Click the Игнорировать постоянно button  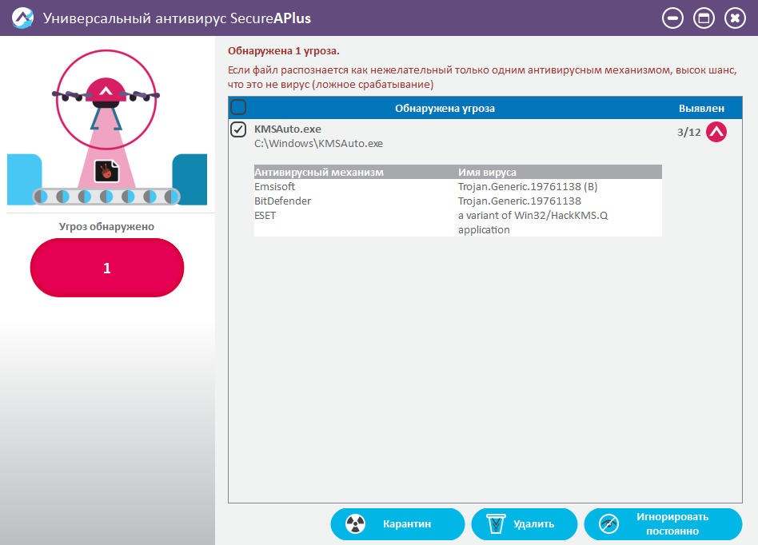pyautogui.click(x=663, y=523)
